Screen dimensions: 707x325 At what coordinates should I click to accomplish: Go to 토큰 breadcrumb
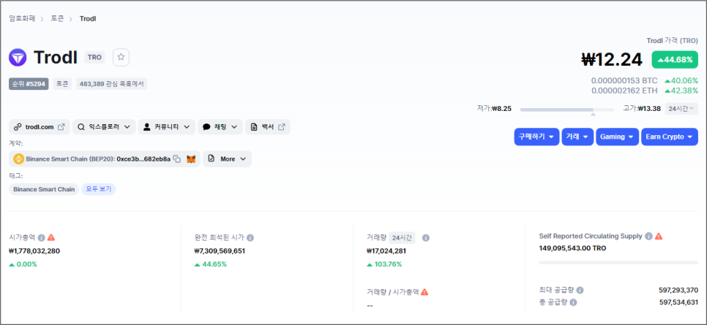57,18
